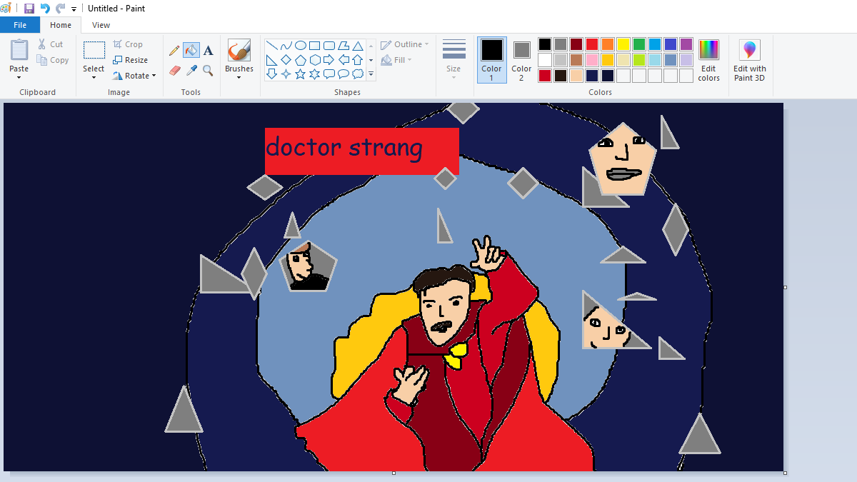Click the Undo arrow icon
The image size is (857, 482).
click(x=45, y=9)
